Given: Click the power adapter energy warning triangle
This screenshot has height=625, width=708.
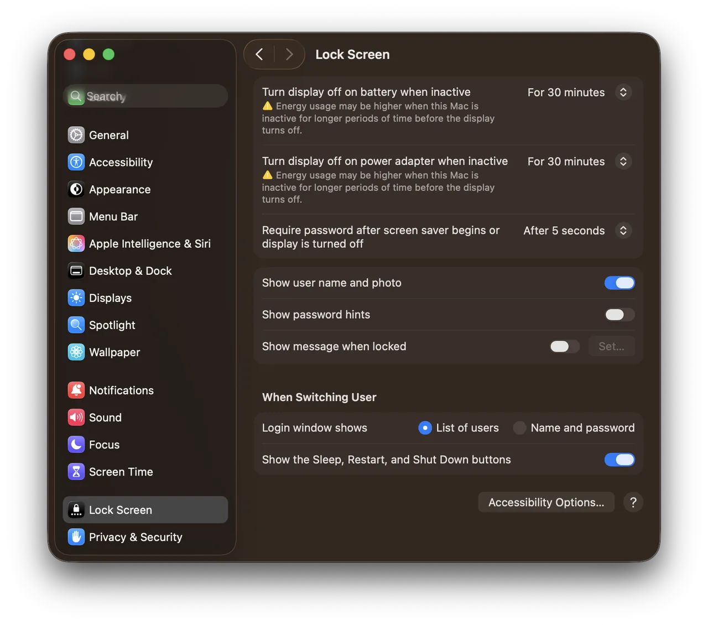Looking at the screenshot, I should coord(268,175).
